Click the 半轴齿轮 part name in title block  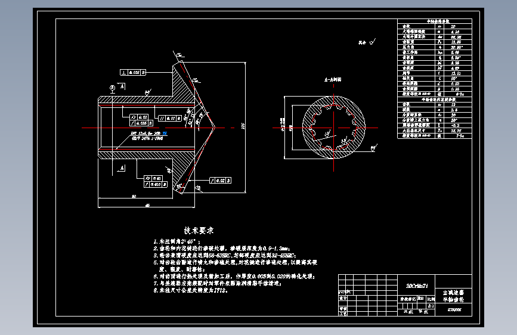tap(453, 300)
